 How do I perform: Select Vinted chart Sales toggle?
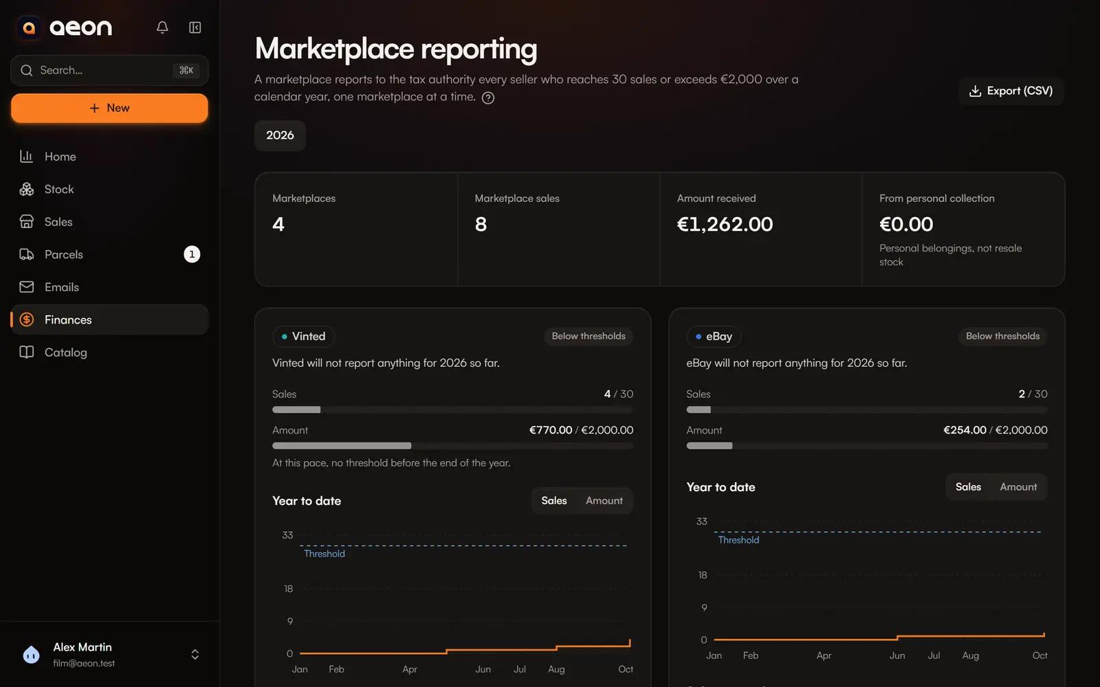[x=554, y=501]
